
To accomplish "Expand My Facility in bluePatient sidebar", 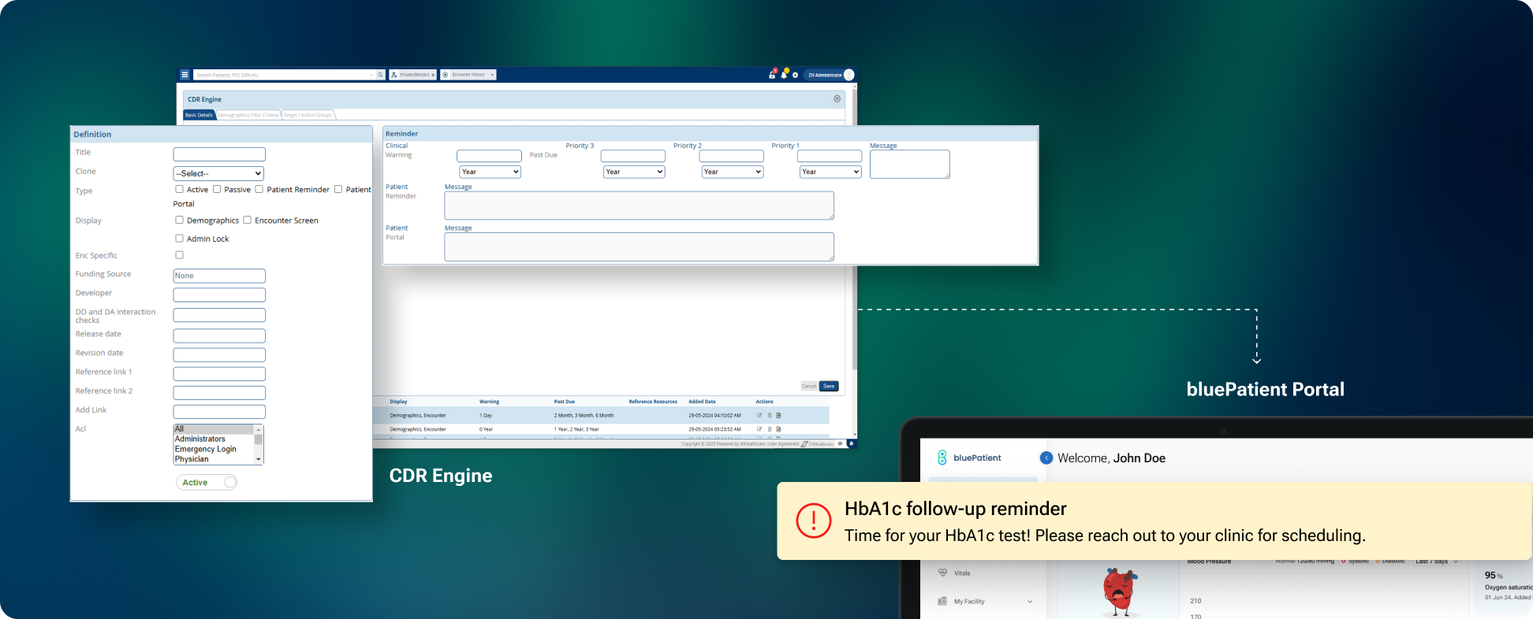I will coord(1030,602).
